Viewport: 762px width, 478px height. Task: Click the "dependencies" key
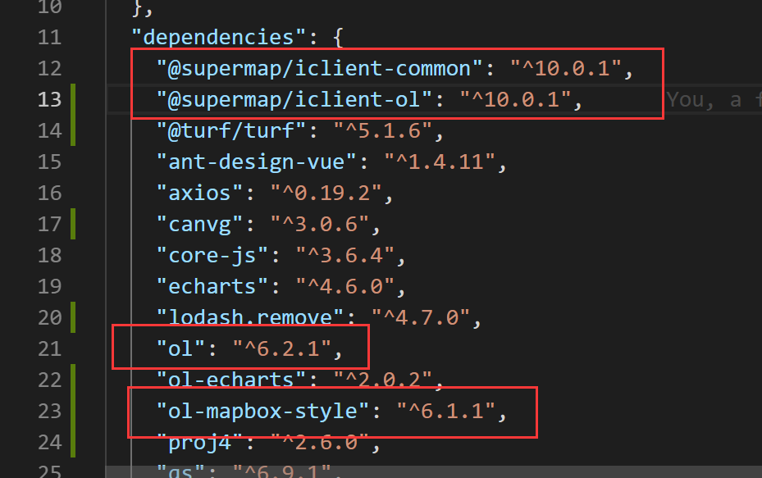[219, 38]
